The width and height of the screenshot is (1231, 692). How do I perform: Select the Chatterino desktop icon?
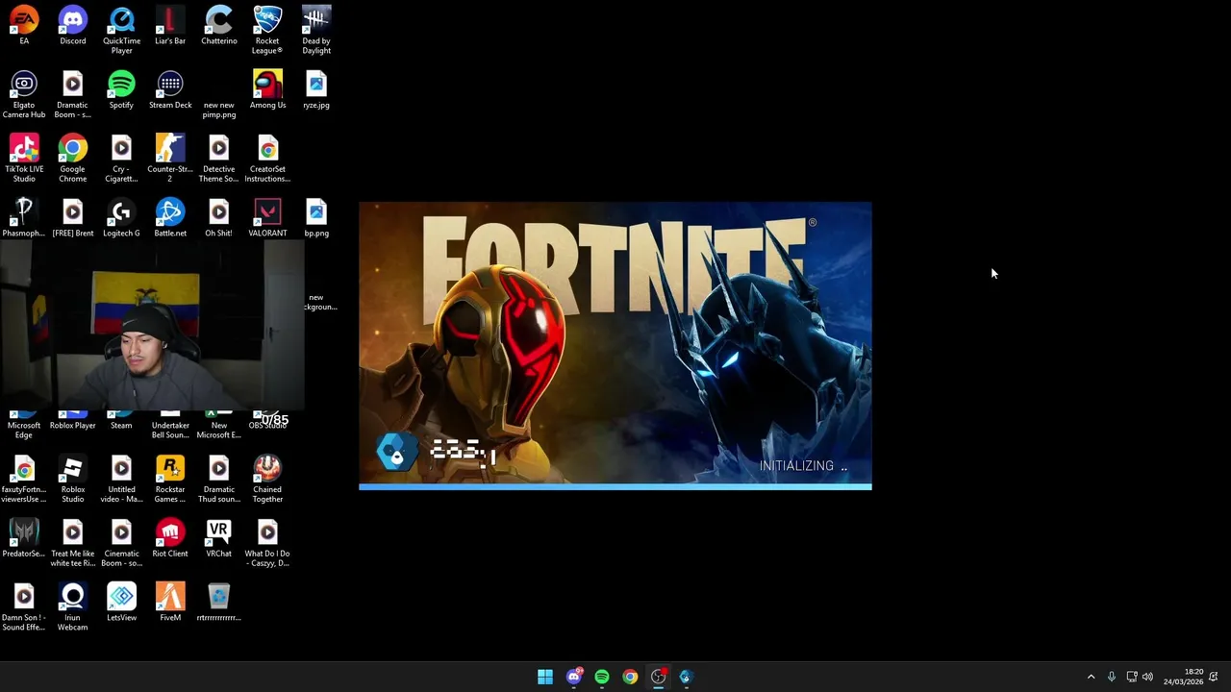[x=218, y=26]
